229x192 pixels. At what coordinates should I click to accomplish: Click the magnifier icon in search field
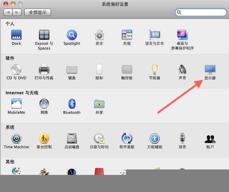pyautogui.click(x=179, y=12)
